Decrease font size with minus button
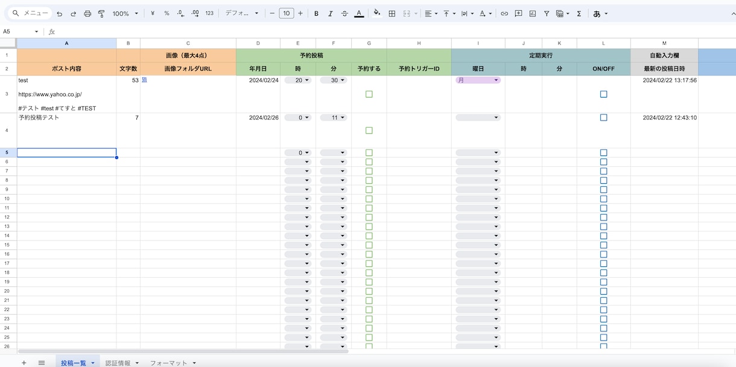Image resolution: width=736 pixels, height=367 pixels. [x=272, y=13]
